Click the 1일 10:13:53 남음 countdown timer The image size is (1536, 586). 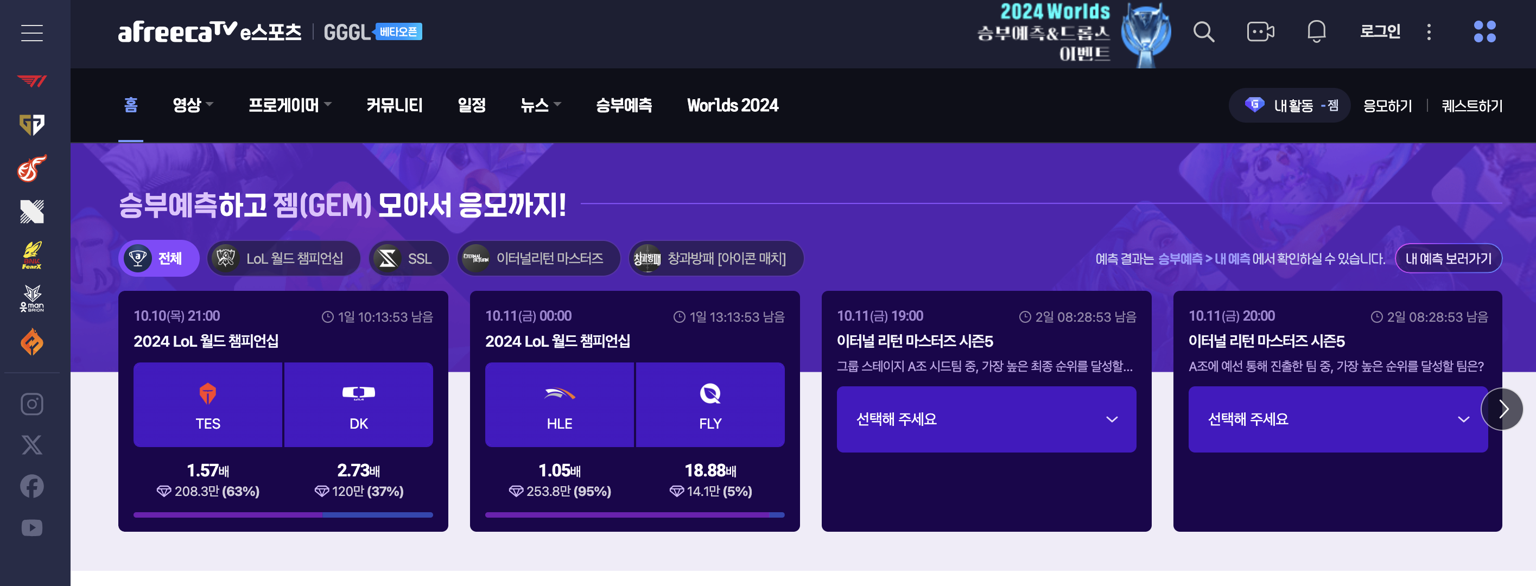click(x=377, y=316)
